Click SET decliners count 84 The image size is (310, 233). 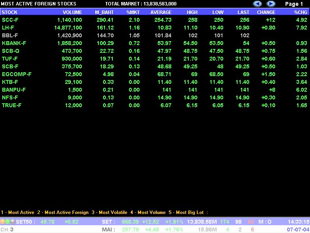(x=251, y=222)
